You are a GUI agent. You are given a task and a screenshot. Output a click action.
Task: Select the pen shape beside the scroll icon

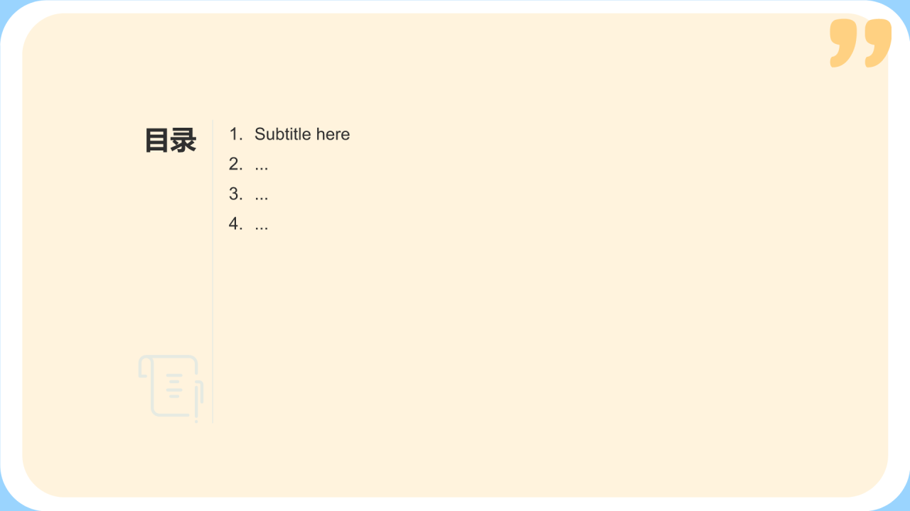coord(198,401)
